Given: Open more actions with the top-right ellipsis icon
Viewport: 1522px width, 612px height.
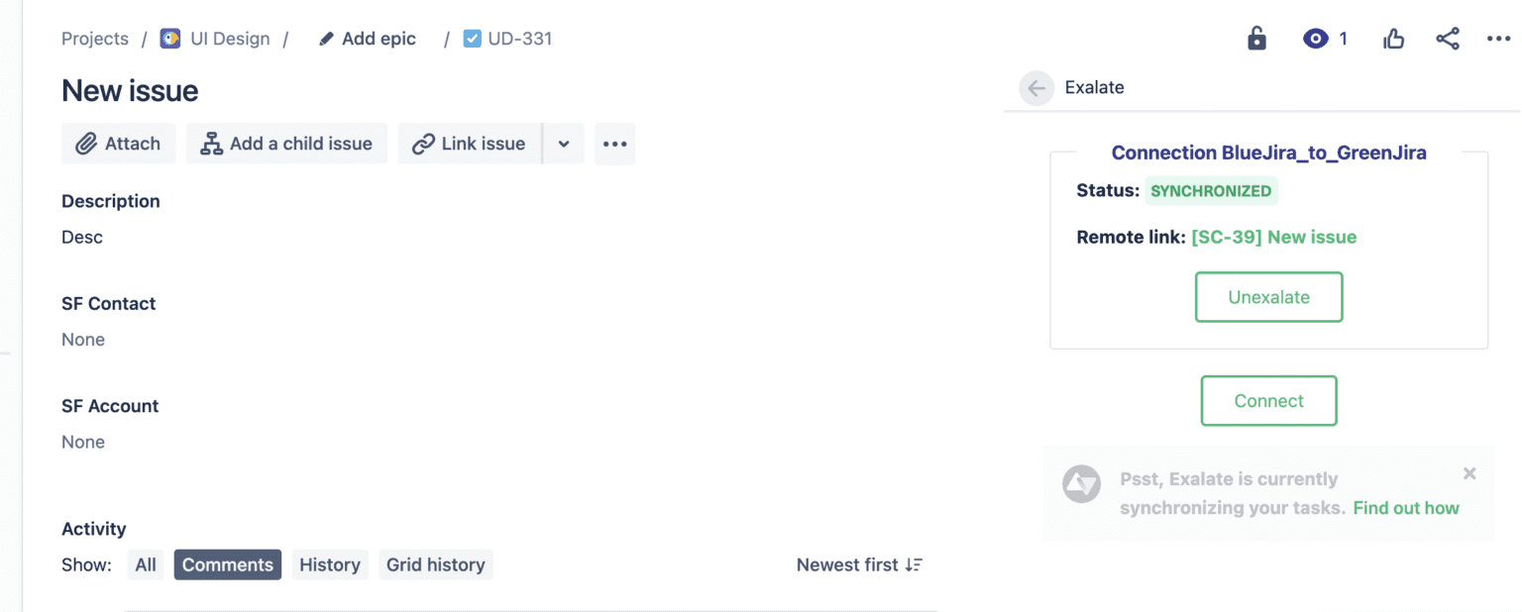Looking at the screenshot, I should pyautogui.click(x=1498, y=38).
